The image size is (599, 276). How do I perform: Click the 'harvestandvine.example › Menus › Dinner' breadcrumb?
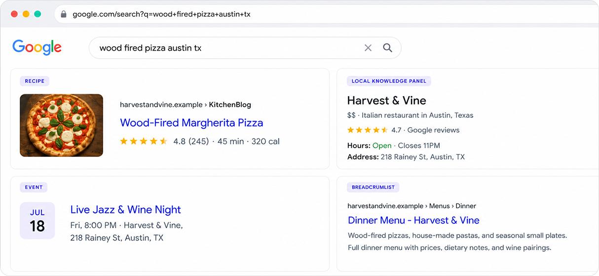[x=412, y=206]
